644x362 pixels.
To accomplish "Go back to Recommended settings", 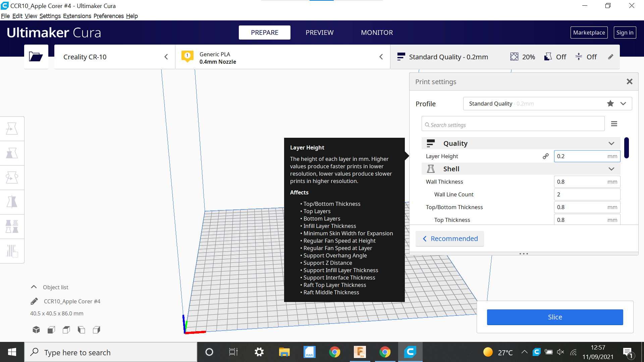I will 450,239.
